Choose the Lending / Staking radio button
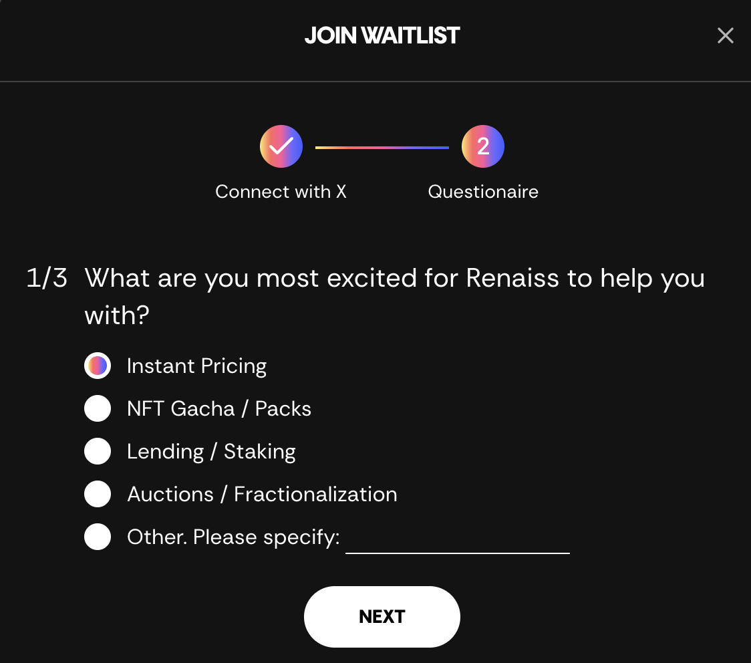The height and width of the screenshot is (663, 751). coord(98,451)
